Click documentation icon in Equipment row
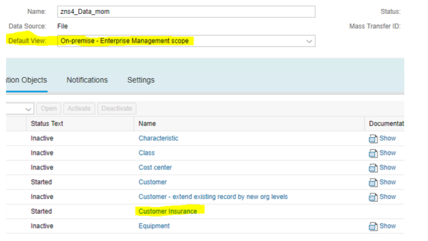Image resolution: width=428 pixels, height=241 pixels. tap(373, 227)
